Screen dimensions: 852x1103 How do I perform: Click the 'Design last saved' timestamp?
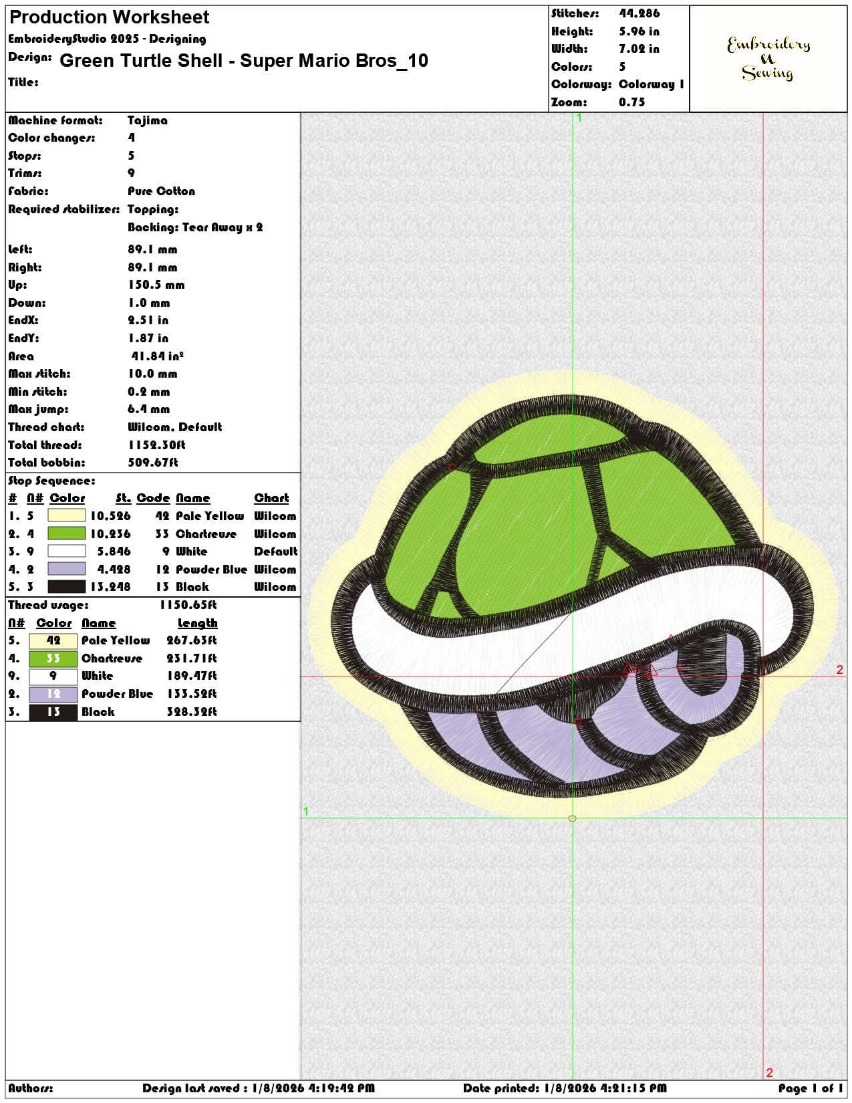coord(259,1088)
